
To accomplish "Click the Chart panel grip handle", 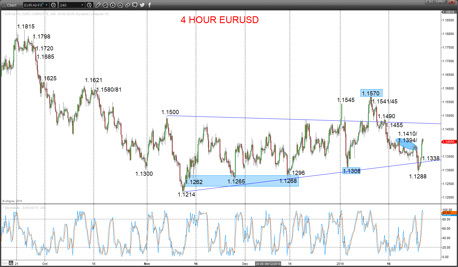I will coord(4,5).
